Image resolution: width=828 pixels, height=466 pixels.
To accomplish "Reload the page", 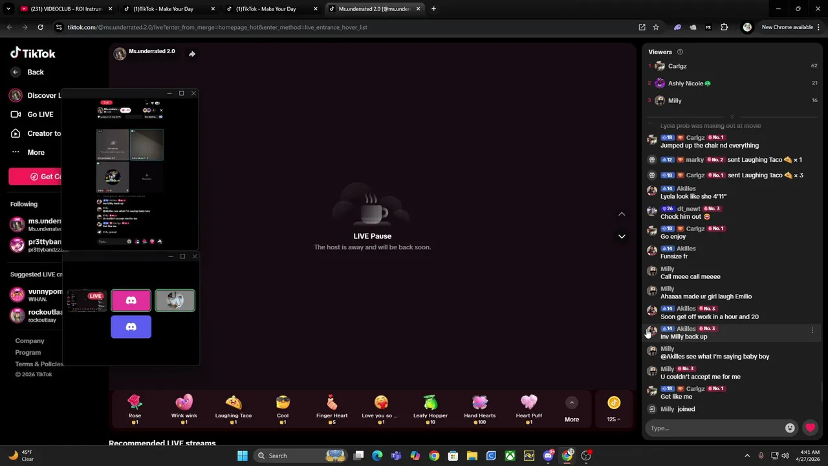I will (x=40, y=27).
